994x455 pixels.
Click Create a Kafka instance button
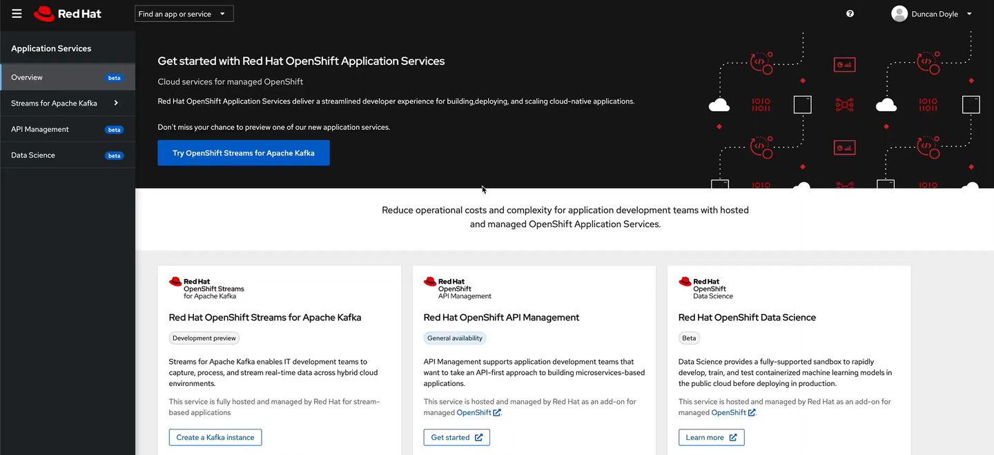(215, 437)
